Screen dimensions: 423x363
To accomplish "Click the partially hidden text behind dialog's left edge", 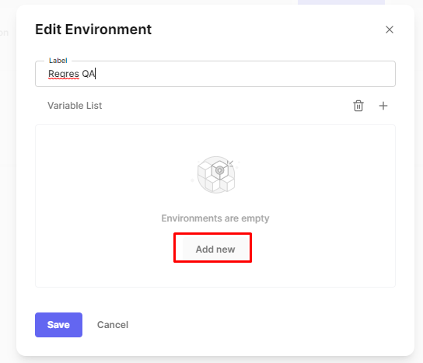I will (5, 33).
